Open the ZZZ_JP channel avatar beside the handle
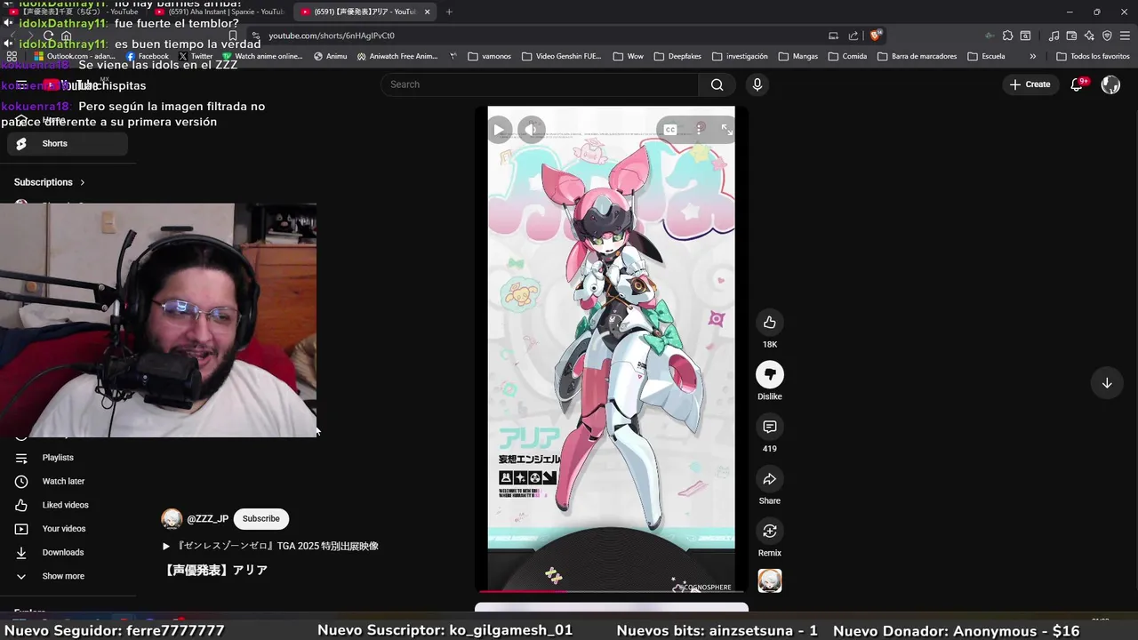The width and height of the screenshot is (1138, 640). click(x=172, y=519)
